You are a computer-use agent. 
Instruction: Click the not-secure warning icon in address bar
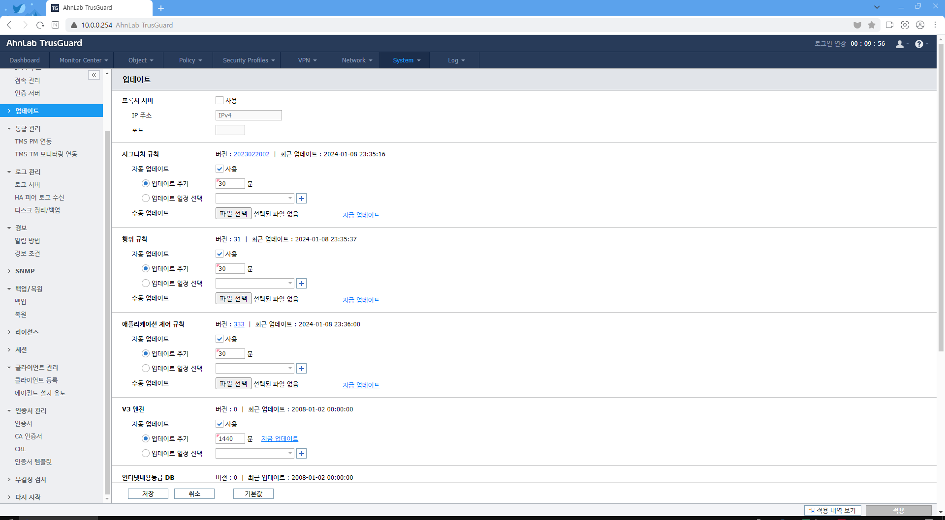74,25
